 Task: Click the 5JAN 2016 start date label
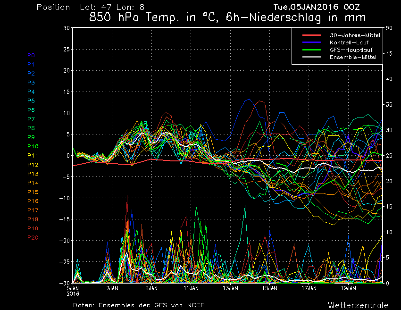point(73,290)
